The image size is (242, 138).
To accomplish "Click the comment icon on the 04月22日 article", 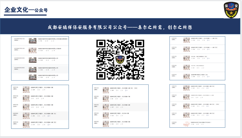I will (117, 115).
